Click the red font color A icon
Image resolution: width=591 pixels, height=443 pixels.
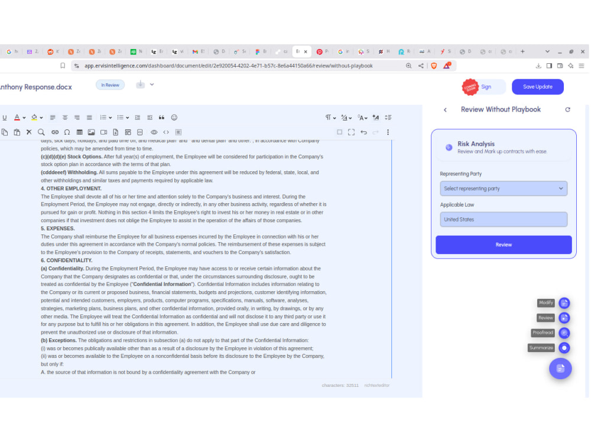click(x=17, y=118)
